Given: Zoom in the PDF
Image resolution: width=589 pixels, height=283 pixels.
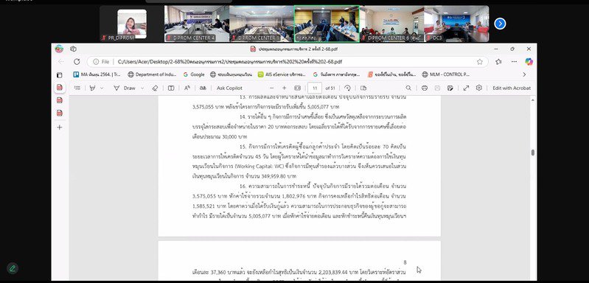Looking at the screenshot, I should [285, 88].
